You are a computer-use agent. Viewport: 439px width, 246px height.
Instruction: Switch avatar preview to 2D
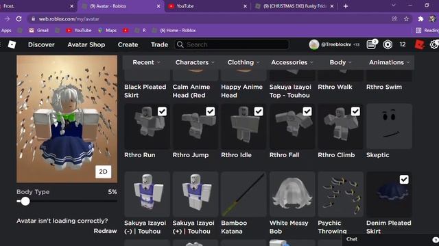103,172
